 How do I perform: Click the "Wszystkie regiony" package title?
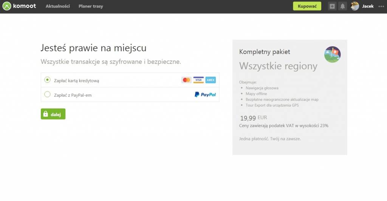click(278, 66)
